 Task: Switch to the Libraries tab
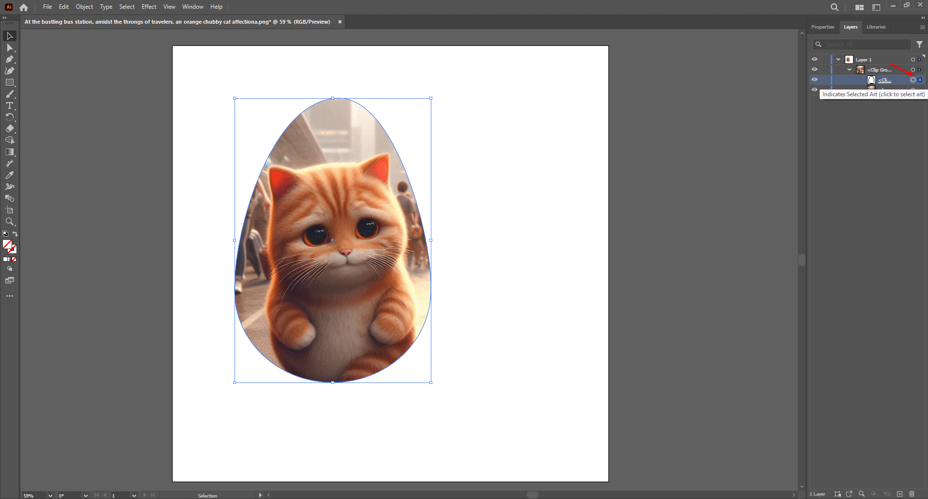[x=876, y=27]
